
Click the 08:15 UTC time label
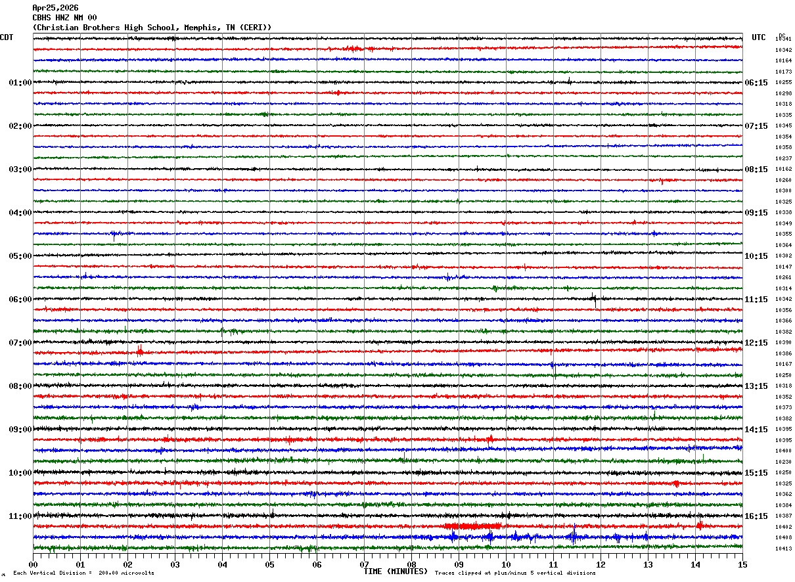[756, 169]
